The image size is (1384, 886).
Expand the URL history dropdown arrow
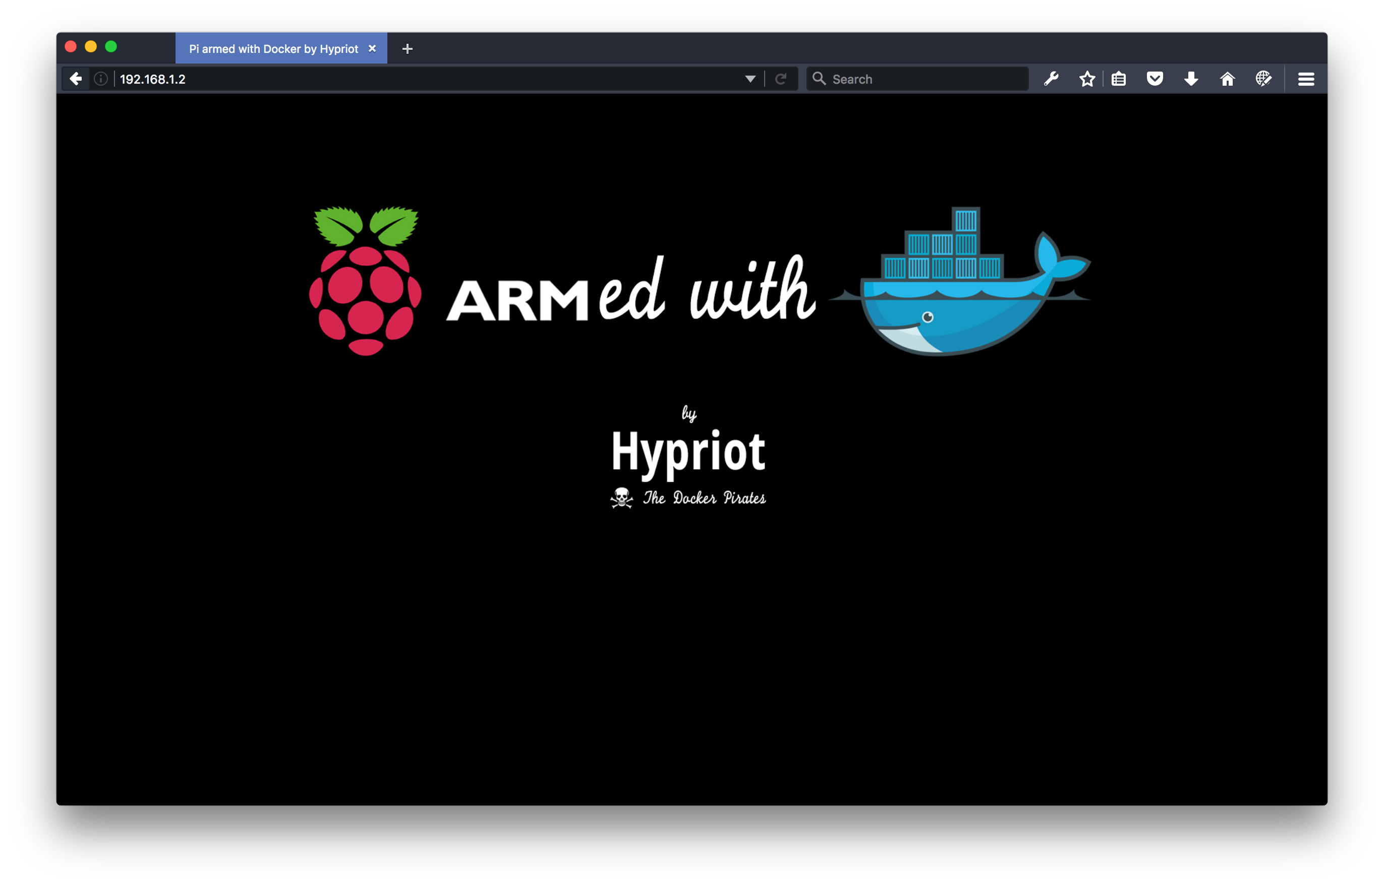(750, 79)
